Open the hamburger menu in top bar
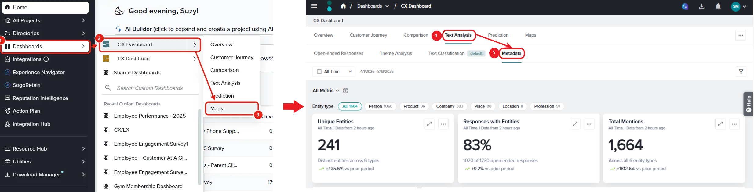The height and width of the screenshot is (192, 754). point(314,6)
